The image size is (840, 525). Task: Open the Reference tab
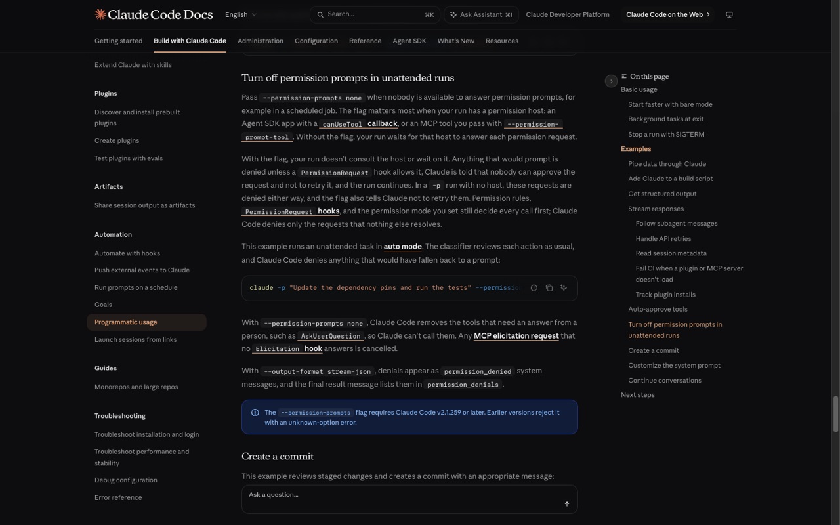point(365,41)
